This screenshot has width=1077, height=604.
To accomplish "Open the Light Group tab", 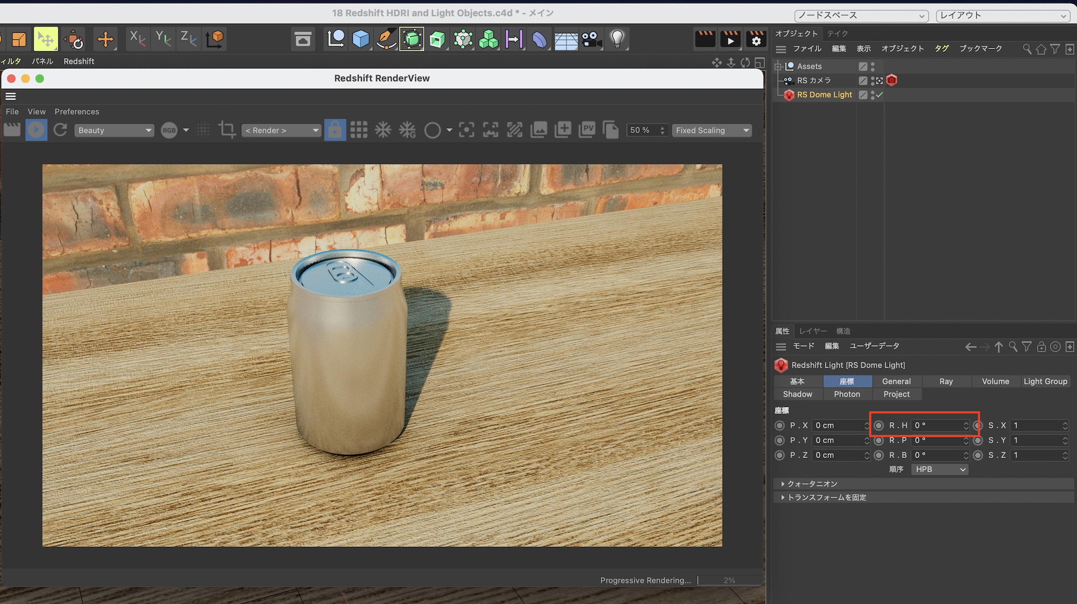I will pyautogui.click(x=1045, y=381).
